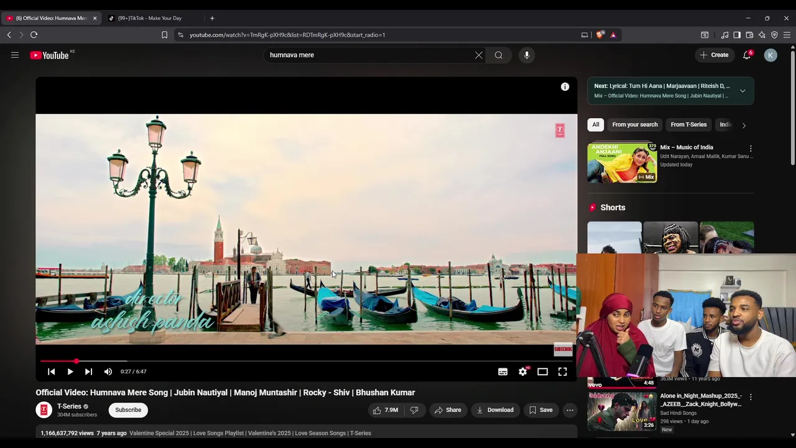Click the T-Series channel avatar
The image size is (796, 448).
[x=44, y=410]
